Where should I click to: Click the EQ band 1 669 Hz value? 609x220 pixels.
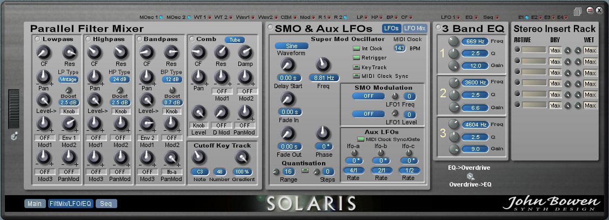pos(475,41)
